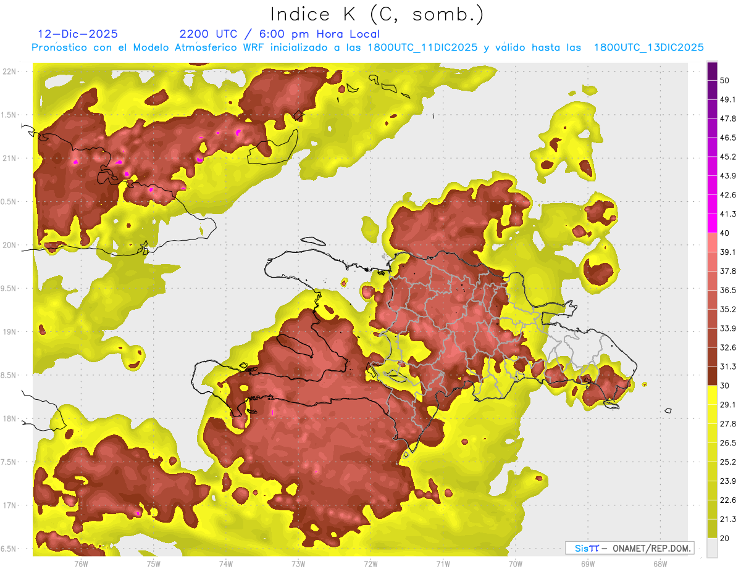The height and width of the screenshot is (572, 741).
Task: Click the longitude label "70W"
Action: [x=516, y=563]
